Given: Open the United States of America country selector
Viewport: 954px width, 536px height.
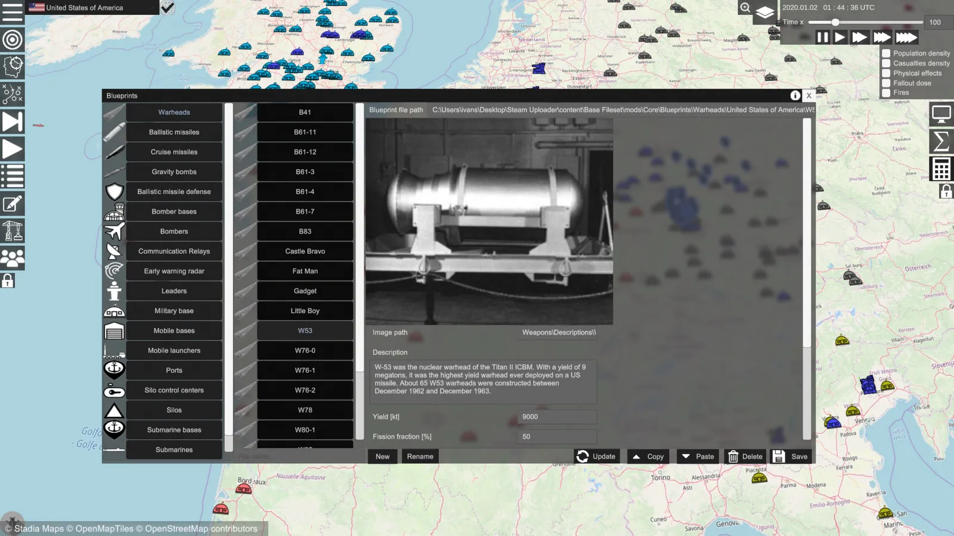Looking at the screenshot, I should point(85,8).
